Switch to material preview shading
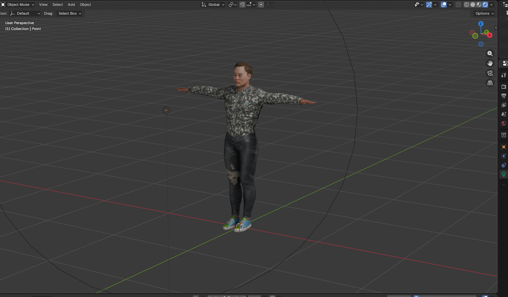 tap(479, 4)
